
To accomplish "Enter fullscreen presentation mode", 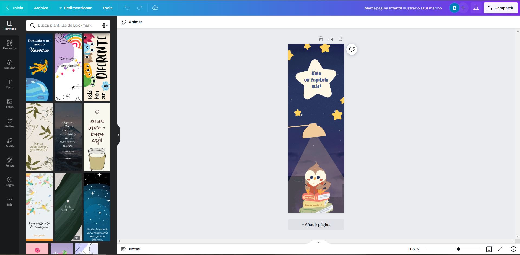I will click(x=500, y=249).
